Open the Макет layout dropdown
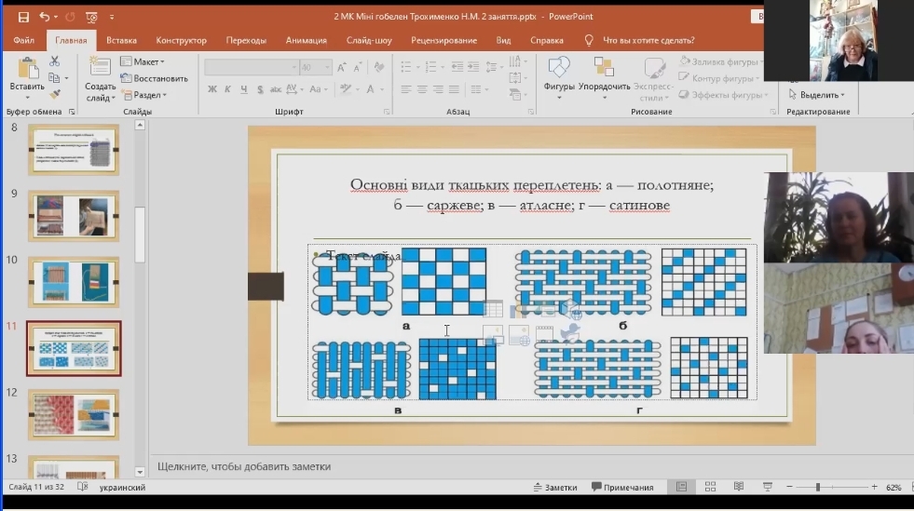 (x=143, y=61)
